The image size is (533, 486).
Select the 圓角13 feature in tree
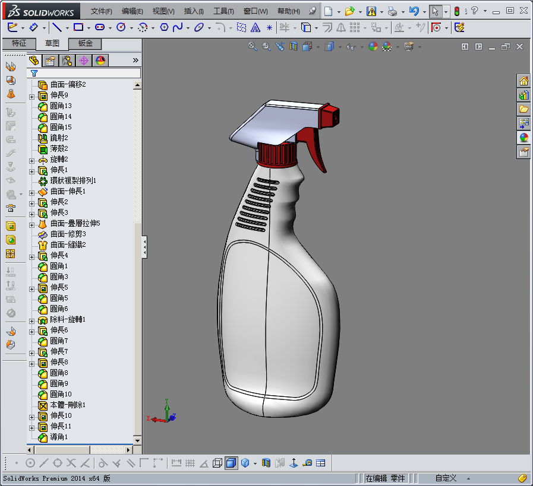tap(61, 106)
